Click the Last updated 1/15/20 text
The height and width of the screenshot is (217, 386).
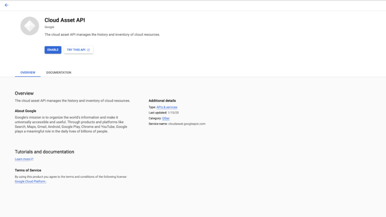tap(164, 113)
